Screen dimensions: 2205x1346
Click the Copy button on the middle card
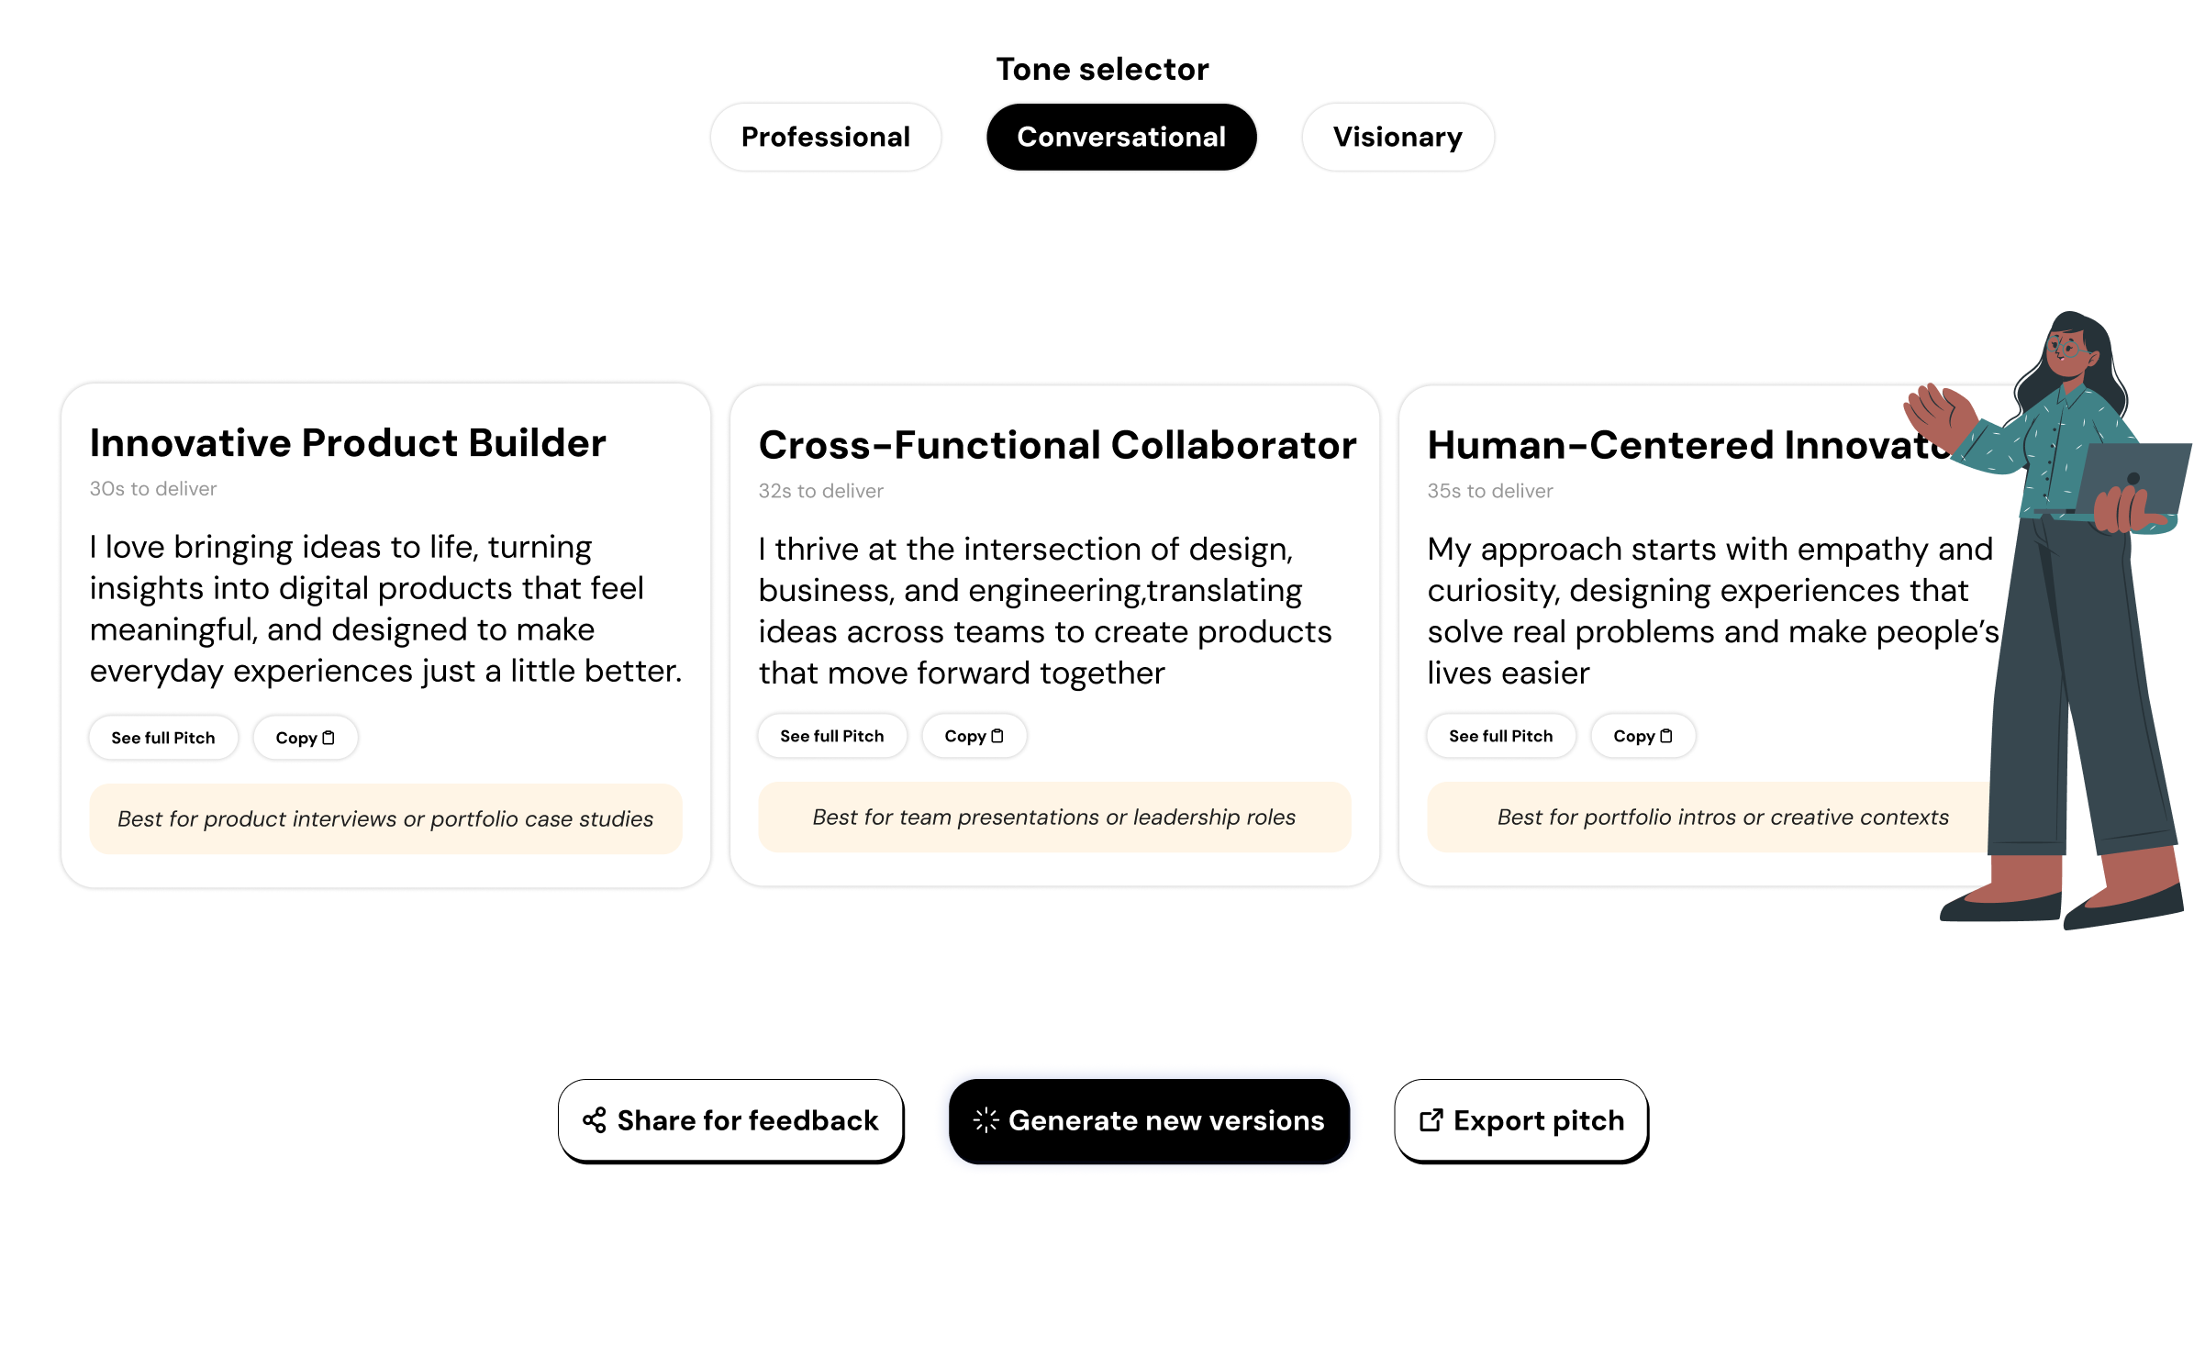[x=974, y=735]
